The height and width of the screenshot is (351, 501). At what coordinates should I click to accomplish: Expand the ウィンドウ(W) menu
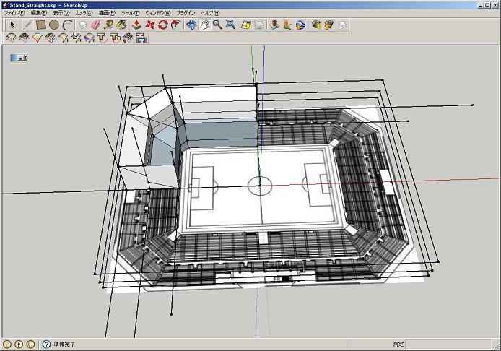click(158, 13)
